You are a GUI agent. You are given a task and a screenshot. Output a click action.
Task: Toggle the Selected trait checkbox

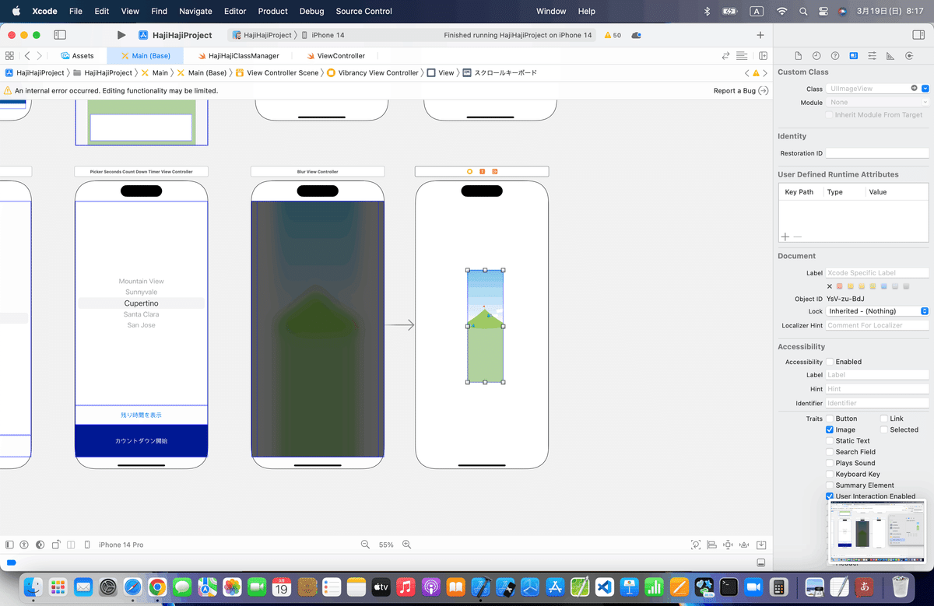884,429
